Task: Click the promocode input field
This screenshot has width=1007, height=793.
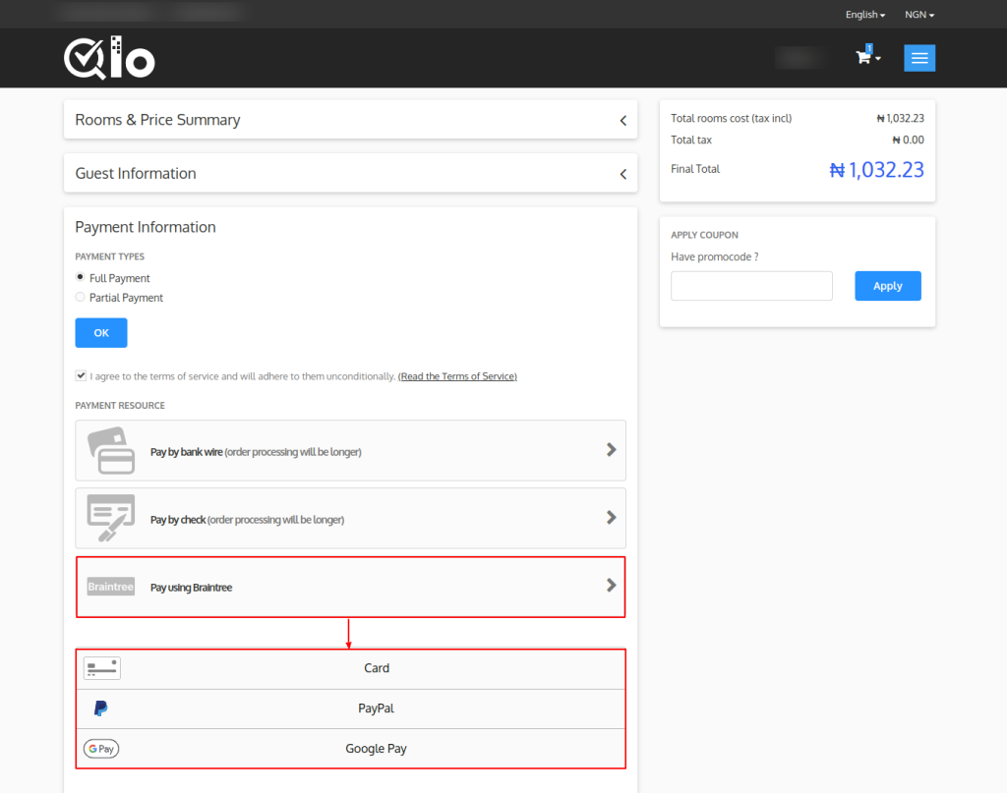Action: (x=751, y=286)
